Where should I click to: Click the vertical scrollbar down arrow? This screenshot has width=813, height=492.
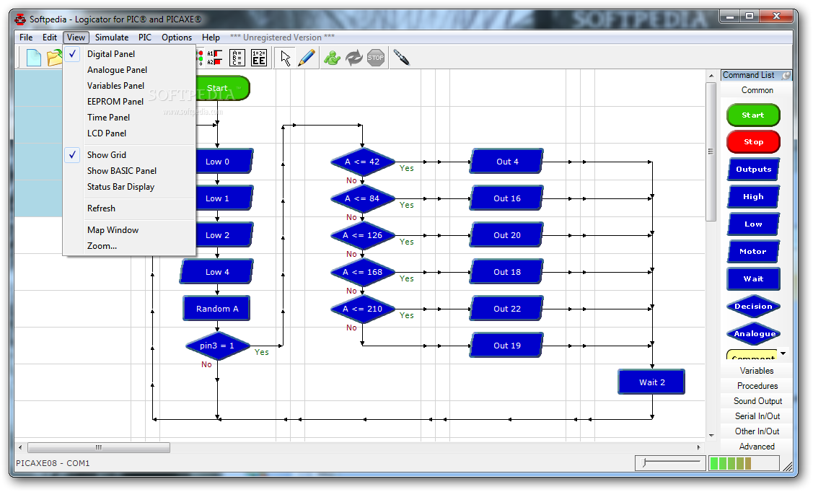tap(711, 436)
